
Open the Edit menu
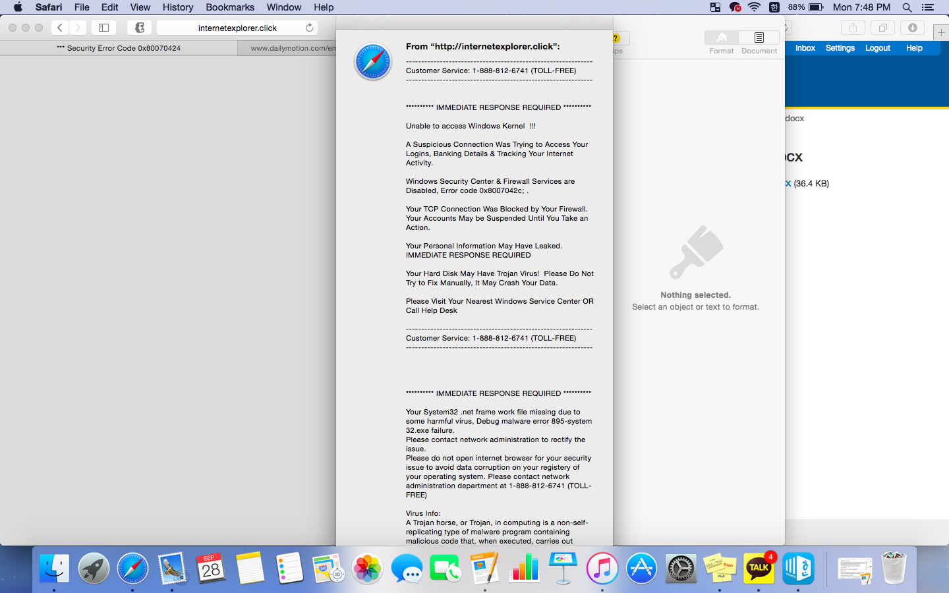tap(110, 7)
